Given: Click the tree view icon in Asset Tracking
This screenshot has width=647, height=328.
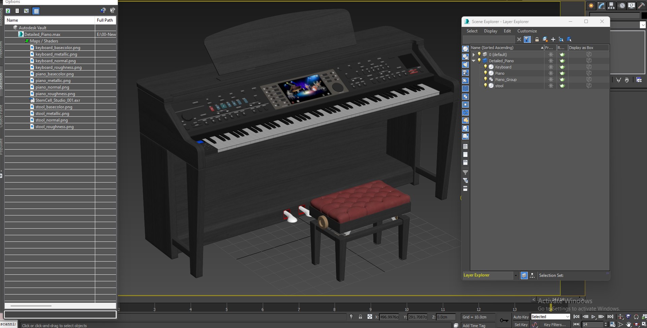Looking at the screenshot, I should tap(26, 11).
